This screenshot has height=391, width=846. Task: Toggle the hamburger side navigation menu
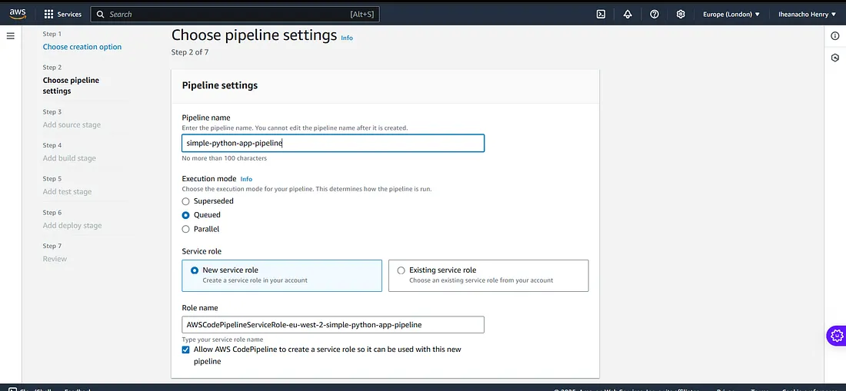(10, 36)
